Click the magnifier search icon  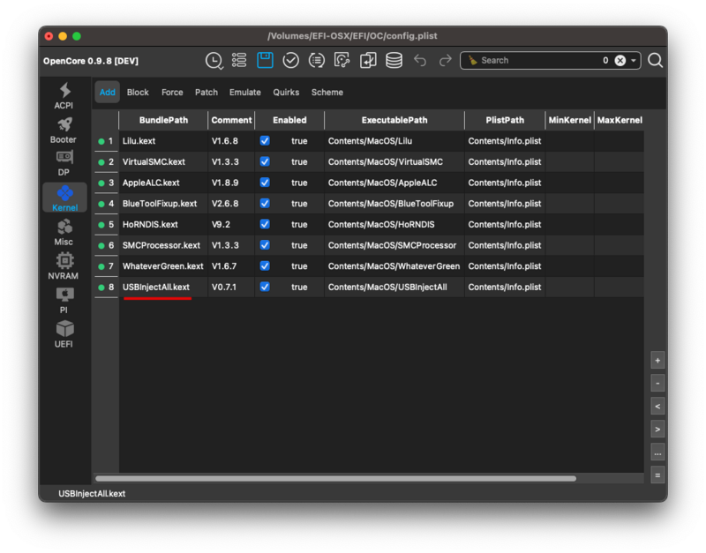655,60
